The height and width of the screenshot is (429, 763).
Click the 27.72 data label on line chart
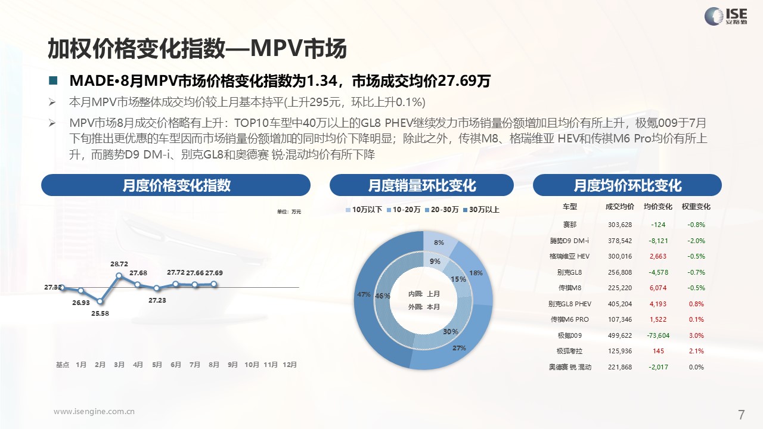pyautogui.click(x=176, y=272)
